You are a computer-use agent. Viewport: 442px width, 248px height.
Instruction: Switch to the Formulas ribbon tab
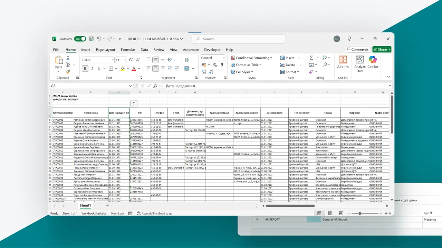click(128, 50)
